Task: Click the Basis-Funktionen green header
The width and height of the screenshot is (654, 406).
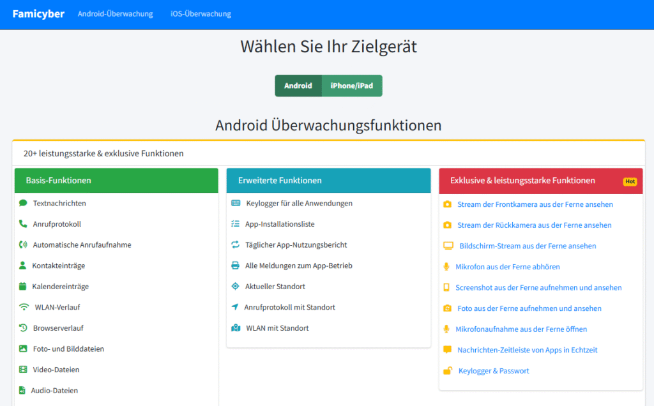Action: [116, 181]
